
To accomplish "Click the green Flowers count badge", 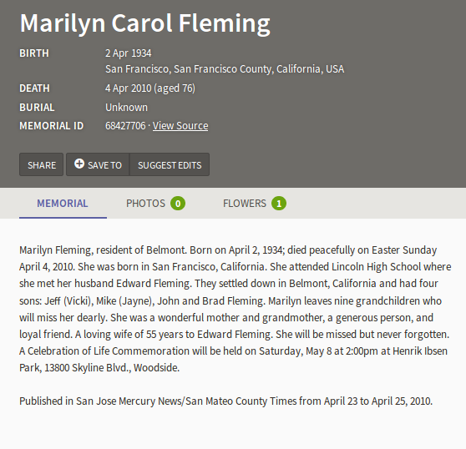I will [279, 204].
